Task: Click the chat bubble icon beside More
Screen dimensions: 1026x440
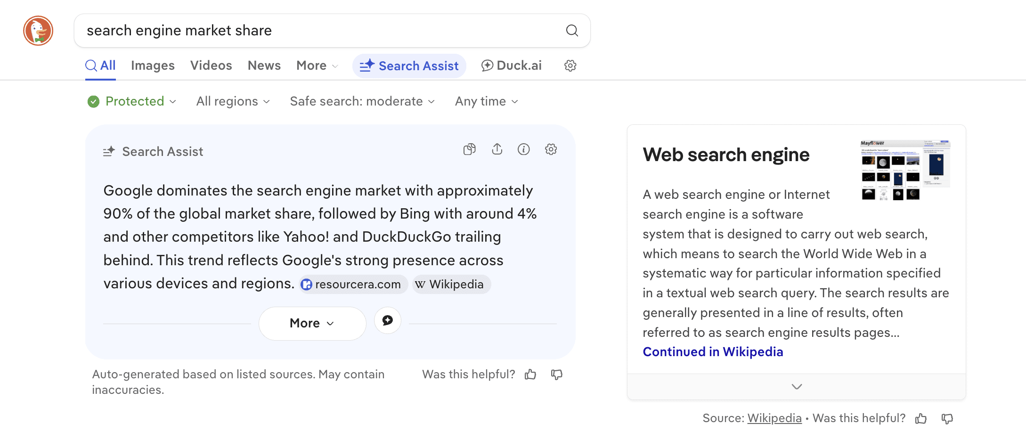Action: click(387, 320)
